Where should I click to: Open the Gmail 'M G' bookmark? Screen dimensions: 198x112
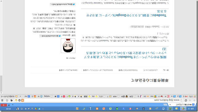(x=185, y=96)
